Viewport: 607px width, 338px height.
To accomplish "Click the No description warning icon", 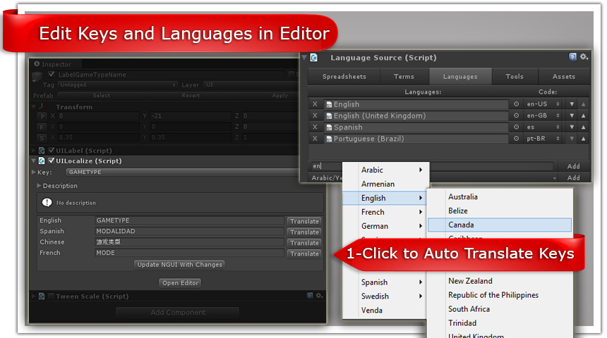I will pos(47,202).
